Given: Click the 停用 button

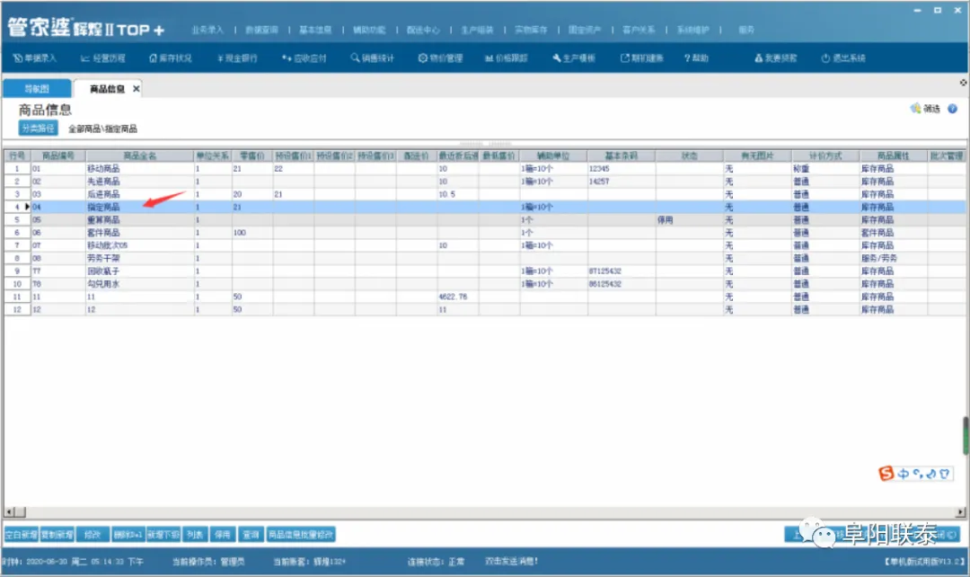Looking at the screenshot, I should click(223, 534).
